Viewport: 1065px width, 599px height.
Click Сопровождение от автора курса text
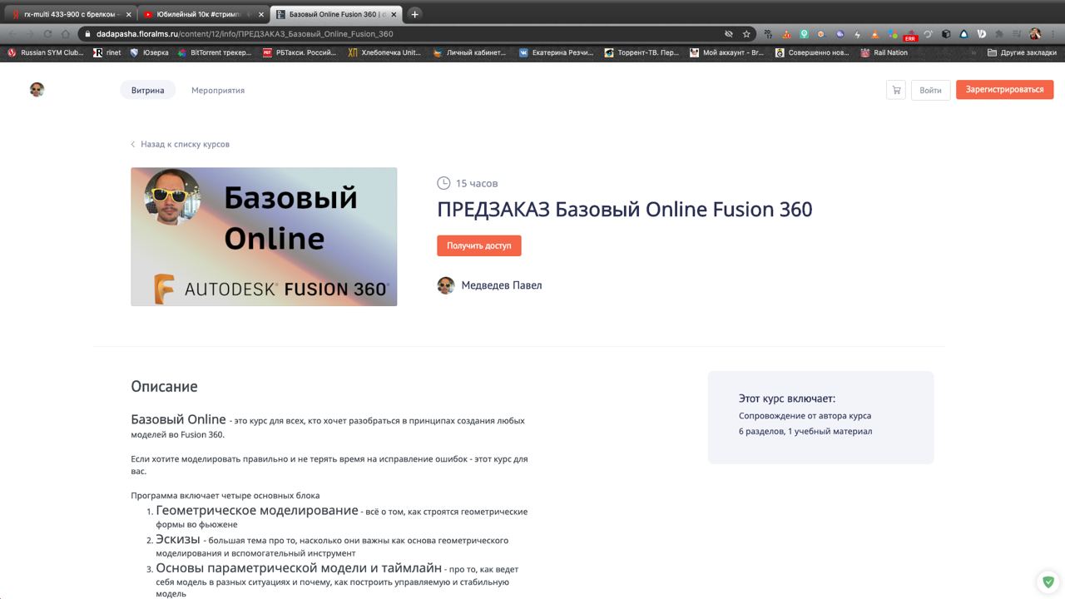click(805, 415)
